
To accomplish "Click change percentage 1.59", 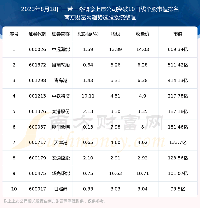I will click(x=88, y=50).
